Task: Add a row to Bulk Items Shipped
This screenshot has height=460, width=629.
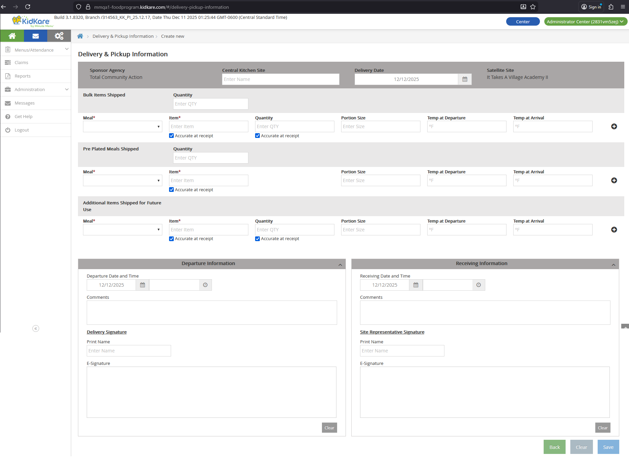Action: [614, 126]
